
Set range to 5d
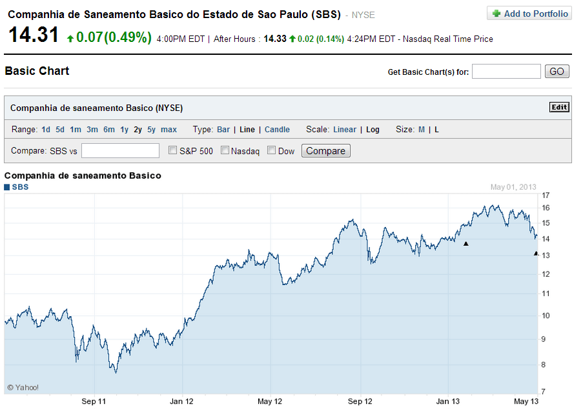pyautogui.click(x=60, y=130)
